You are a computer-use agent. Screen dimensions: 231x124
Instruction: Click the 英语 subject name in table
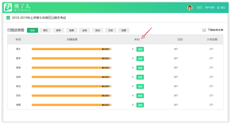tap(18, 68)
